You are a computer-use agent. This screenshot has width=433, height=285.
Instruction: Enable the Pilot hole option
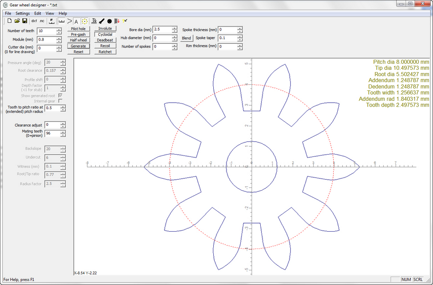tap(78, 29)
